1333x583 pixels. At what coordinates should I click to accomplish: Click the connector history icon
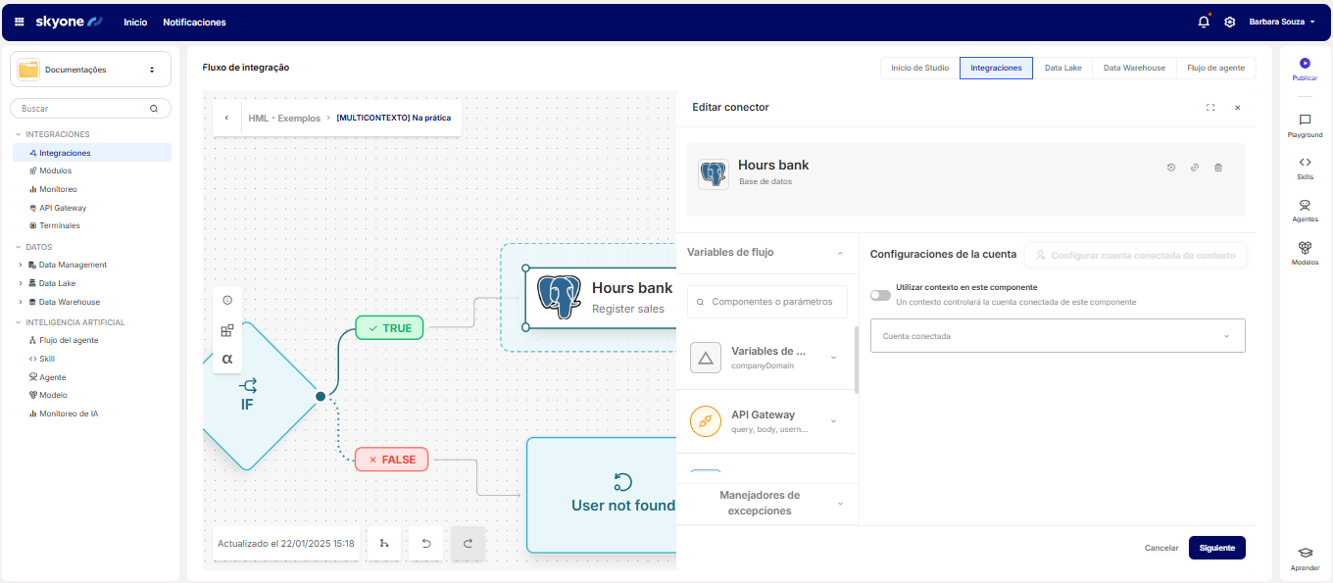(x=1170, y=168)
